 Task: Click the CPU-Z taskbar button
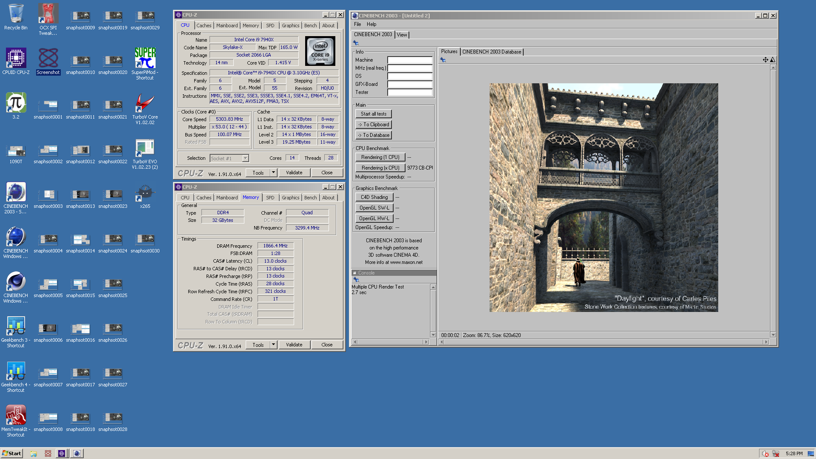62,453
